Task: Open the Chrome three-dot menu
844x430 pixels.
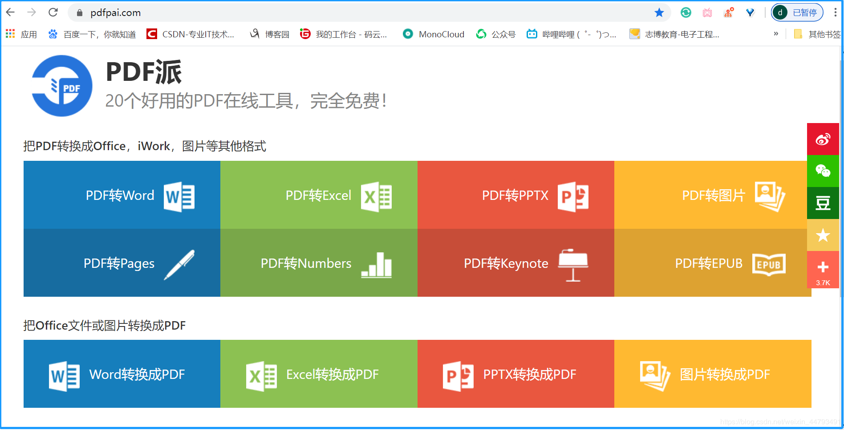Action: 835,12
